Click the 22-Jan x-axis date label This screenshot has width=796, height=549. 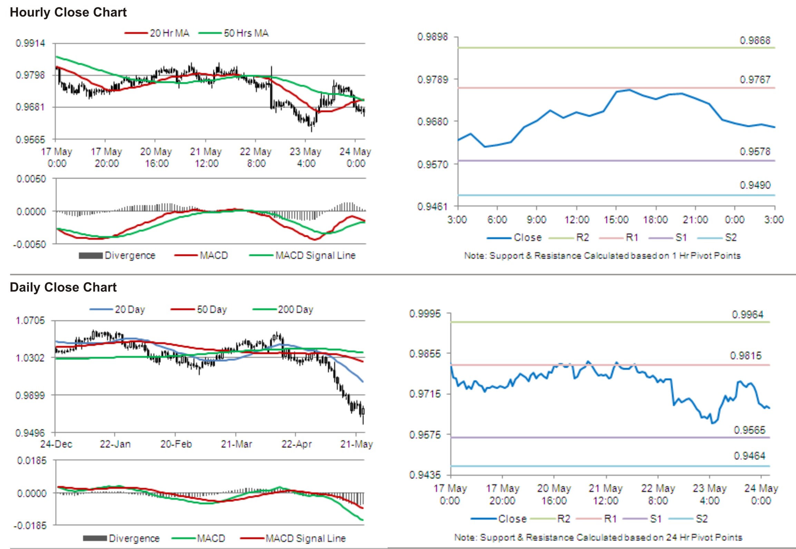tap(115, 444)
